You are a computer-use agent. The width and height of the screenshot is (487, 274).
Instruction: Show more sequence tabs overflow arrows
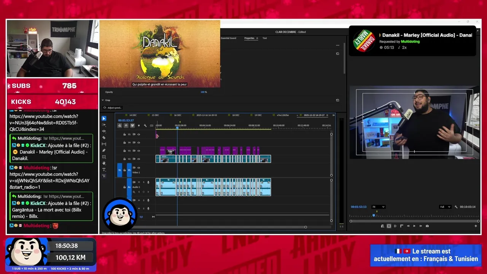pyautogui.click(x=334, y=115)
